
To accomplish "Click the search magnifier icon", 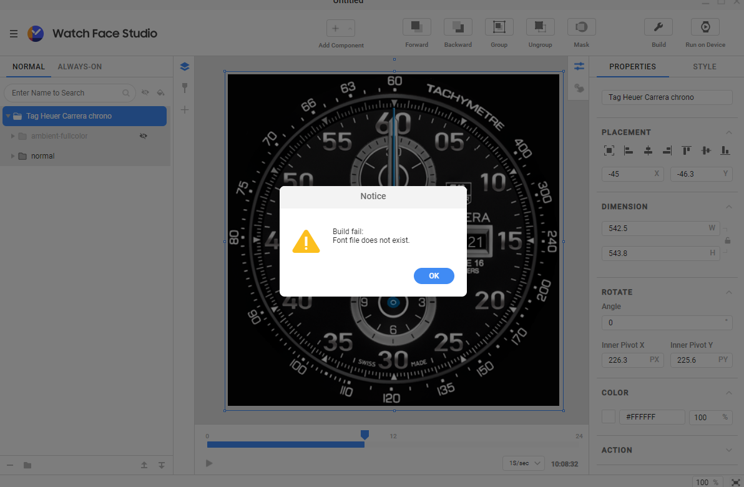I will (x=125, y=93).
